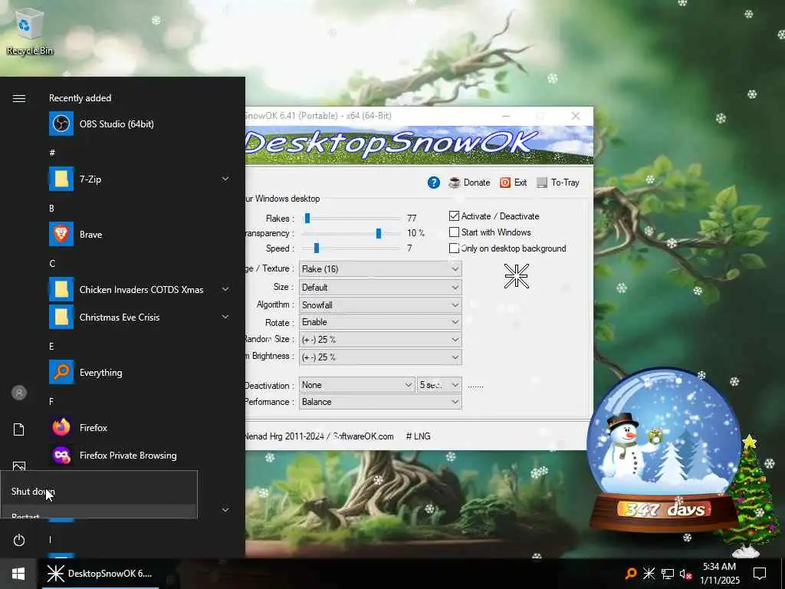785x589 pixels.
Task: Open network icon in system tray
Action: pyautogui.click(x=668, y=574)
